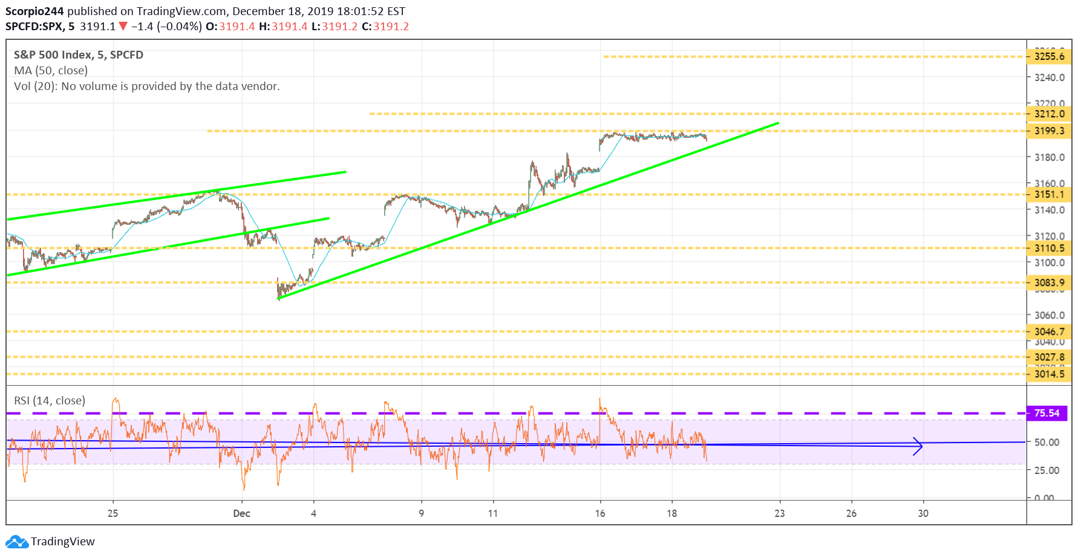This screenshot has height=558, width=1078.
Task: Click the 25.00 RSI axis tick
Action: (x=1047, y=470)
